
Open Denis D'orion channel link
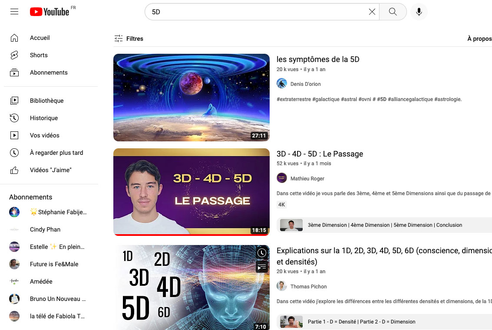pos(305,84)
